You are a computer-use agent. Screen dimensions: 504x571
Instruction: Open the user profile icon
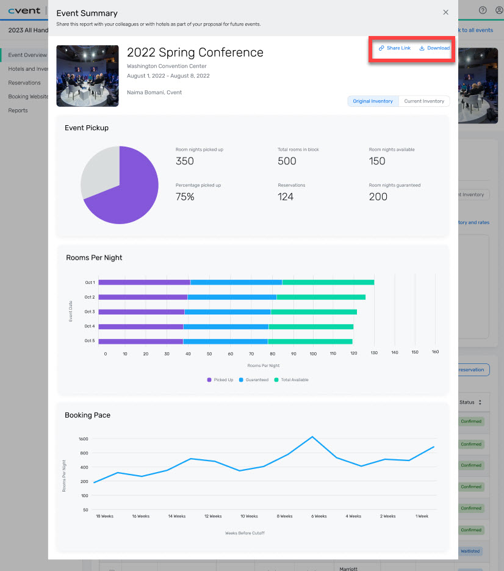pos(499,10)
